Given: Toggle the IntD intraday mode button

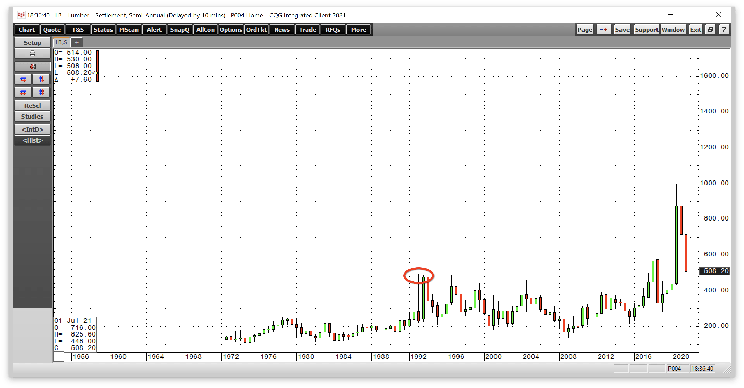Looking at the screenshot, I should click(32, 130).
